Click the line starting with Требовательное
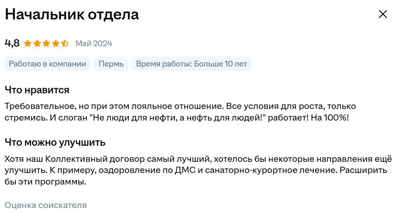 point(180,106)
